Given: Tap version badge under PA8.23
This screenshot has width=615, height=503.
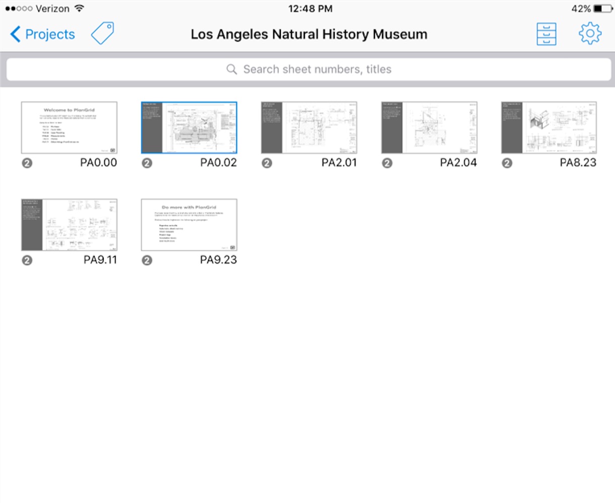Looking at the screenshot, I should tap(507, 163).
